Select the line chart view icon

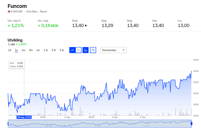point(73,50)
